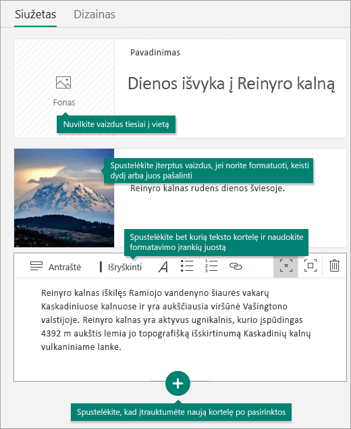Screen dimensions: 351x429
Task: Click the Fonas label text
Action: (x=64, y=103)
